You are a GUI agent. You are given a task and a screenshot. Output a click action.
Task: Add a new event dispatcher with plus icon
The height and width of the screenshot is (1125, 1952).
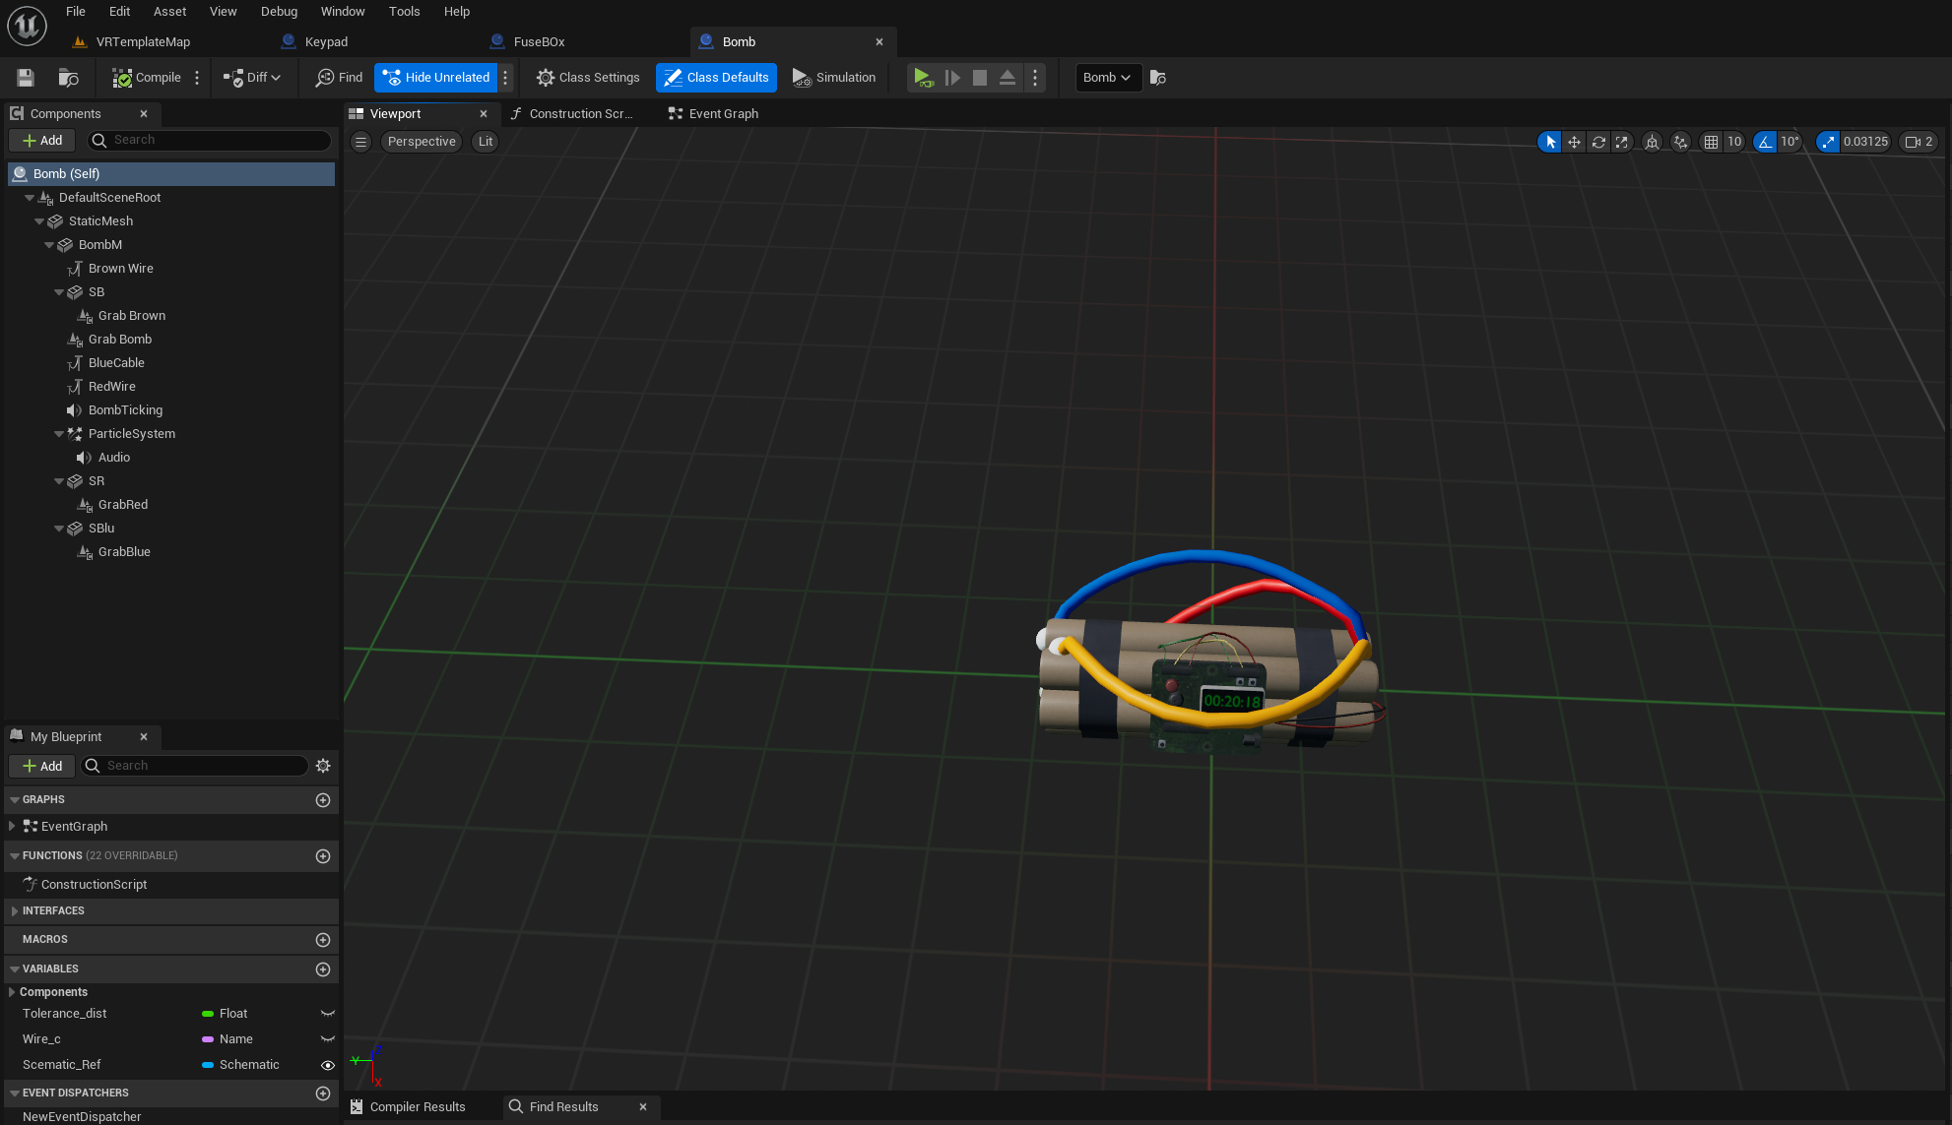322,1094
